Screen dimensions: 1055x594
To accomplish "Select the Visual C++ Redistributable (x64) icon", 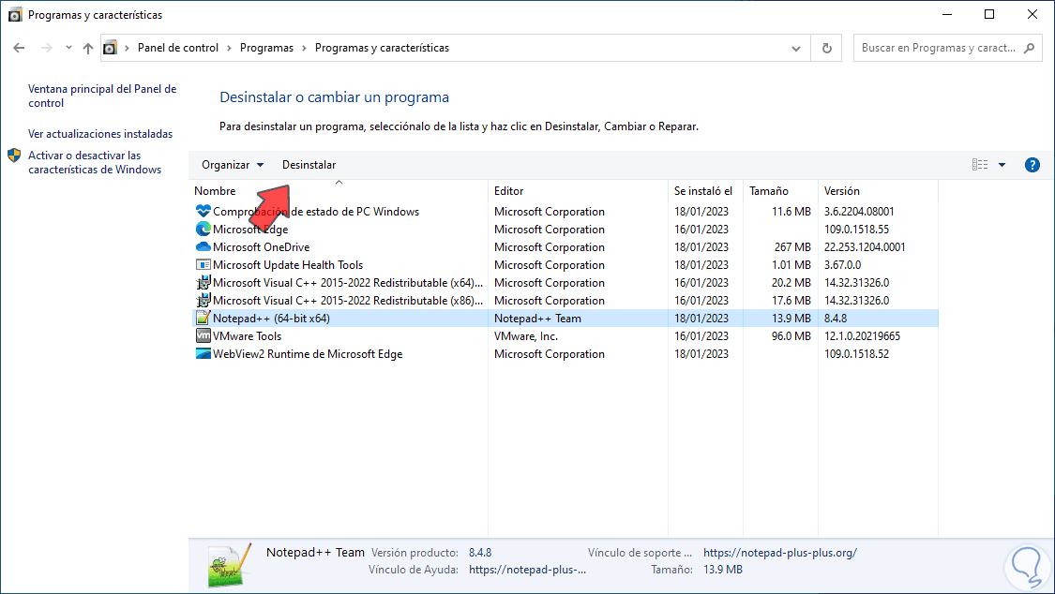I will 203,283.
